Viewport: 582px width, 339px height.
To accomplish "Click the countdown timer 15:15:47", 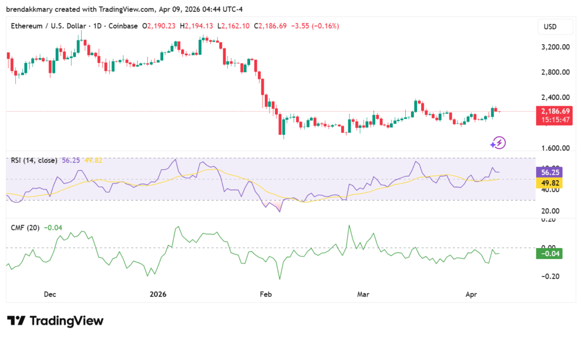I will coord(555,119).
